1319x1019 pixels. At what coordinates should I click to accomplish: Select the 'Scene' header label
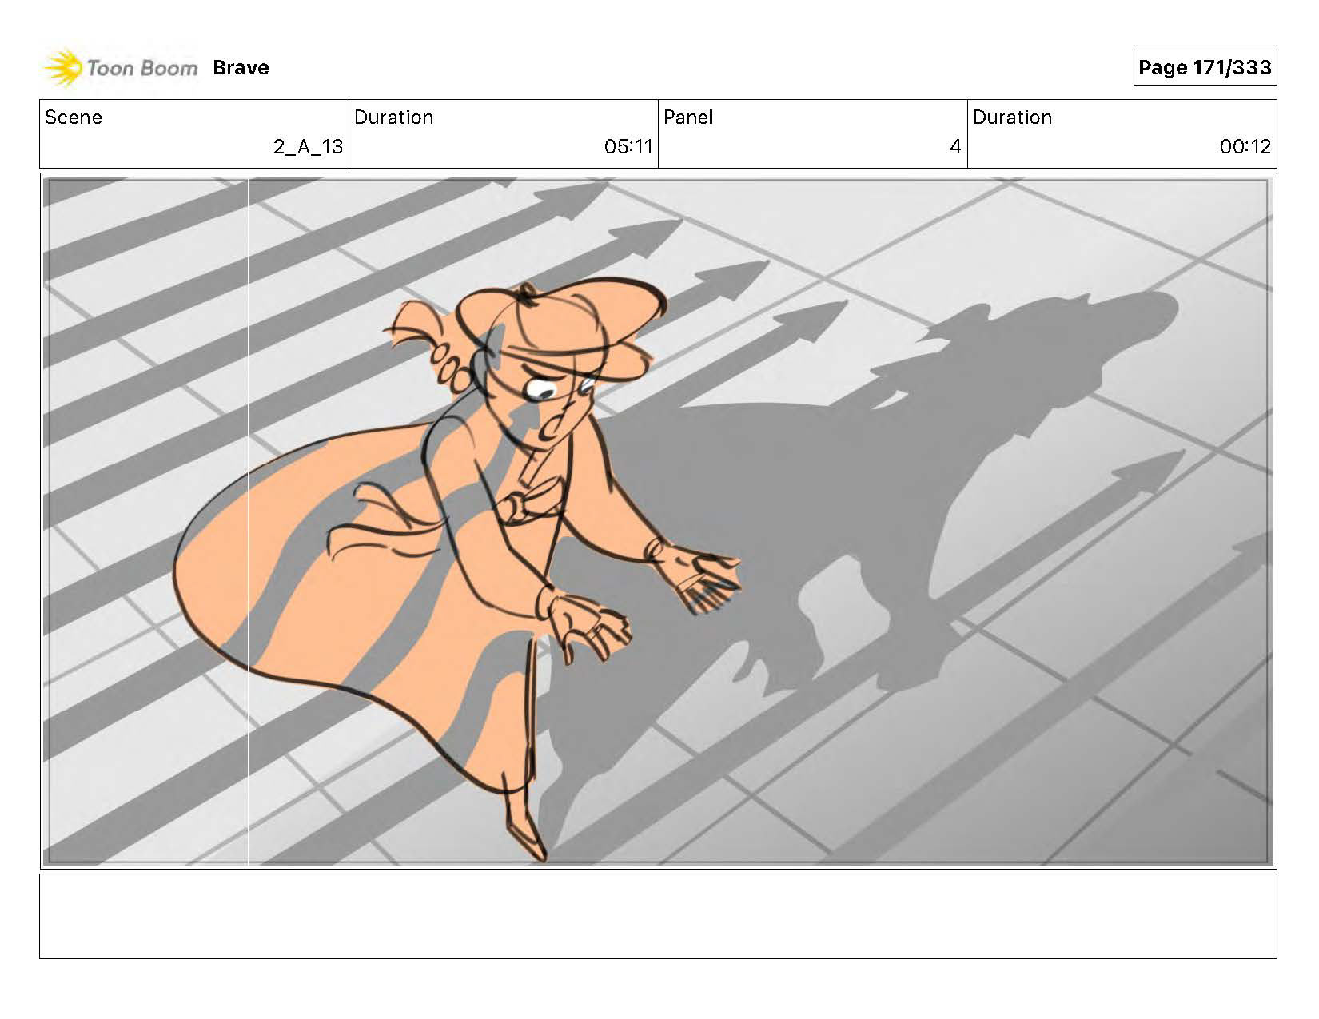click(74, 117)
